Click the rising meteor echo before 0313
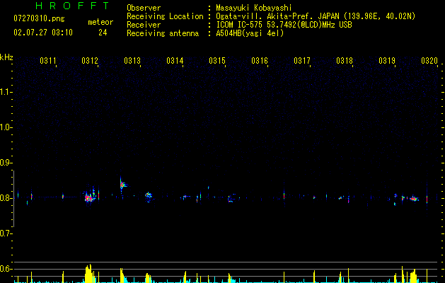The height and width of the screenshot is (283, 445). click(x=122, y=185)
